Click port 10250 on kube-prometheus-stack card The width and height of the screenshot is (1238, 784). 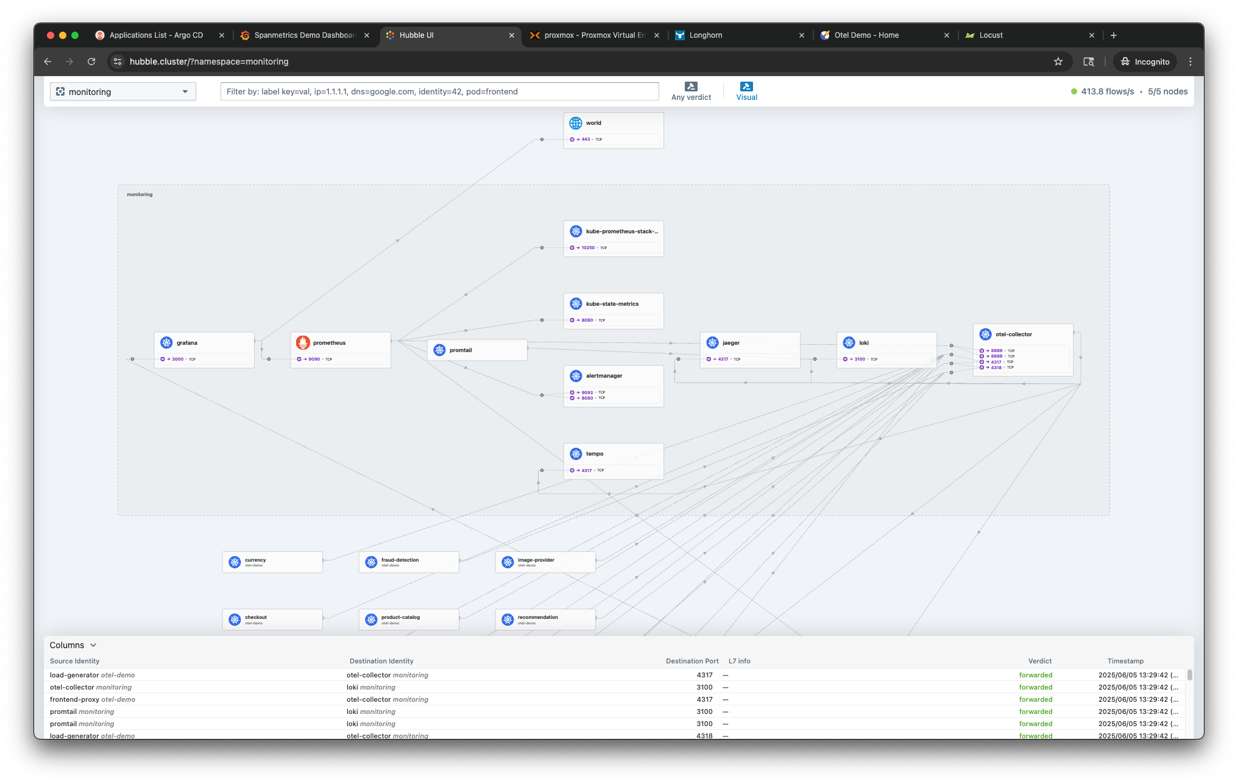coord(588,248)
